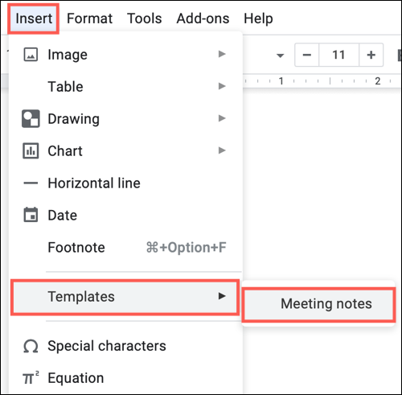
Task: Open the Format menu
Action: (x=89, y=19)
